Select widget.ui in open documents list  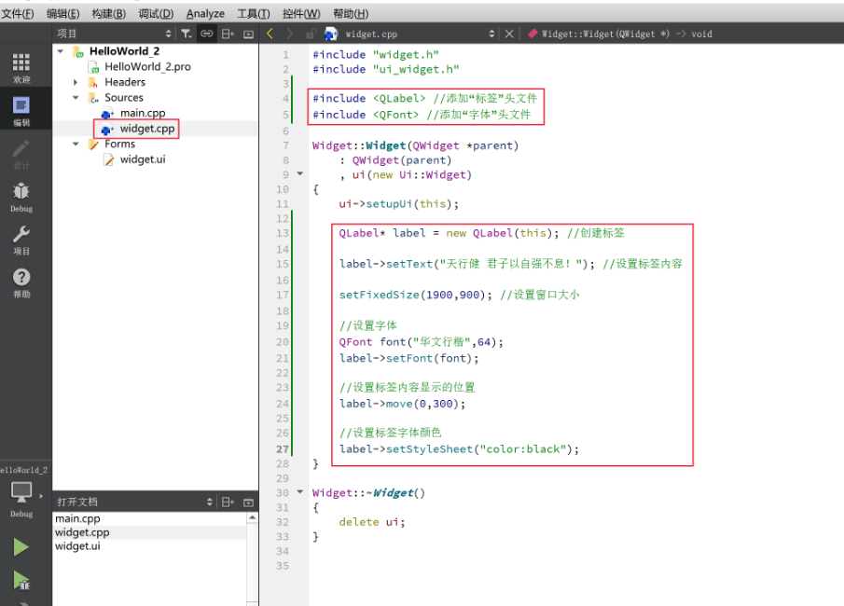point(77,546)
